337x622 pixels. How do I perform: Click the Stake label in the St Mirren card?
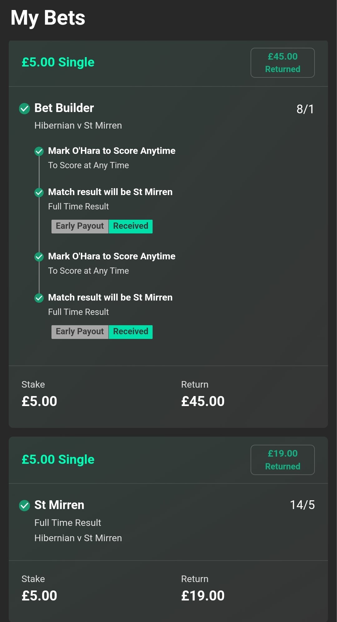[x=33, y=579]
